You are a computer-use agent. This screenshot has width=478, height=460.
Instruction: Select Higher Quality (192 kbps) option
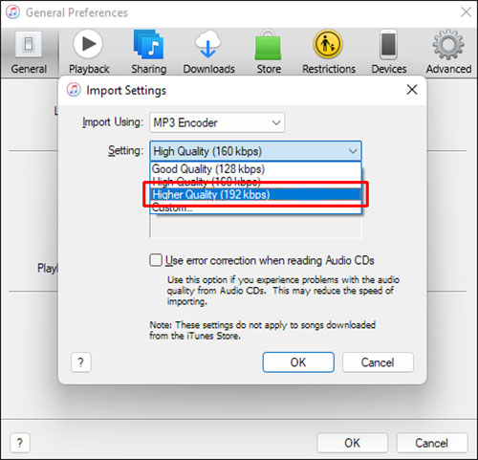click(255, 194)
